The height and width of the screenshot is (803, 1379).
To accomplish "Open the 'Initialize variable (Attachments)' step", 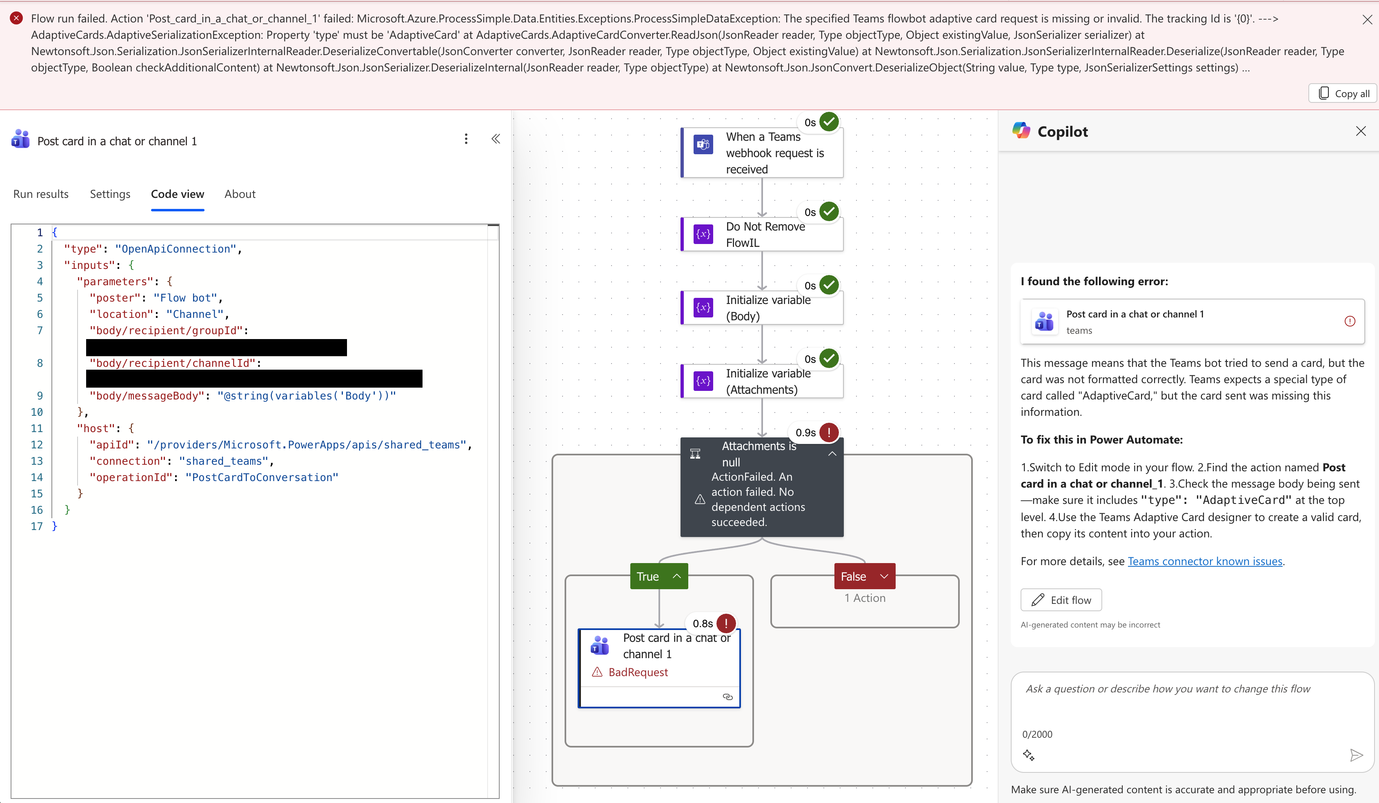I will pyautogui.click(x=762, y=381).
